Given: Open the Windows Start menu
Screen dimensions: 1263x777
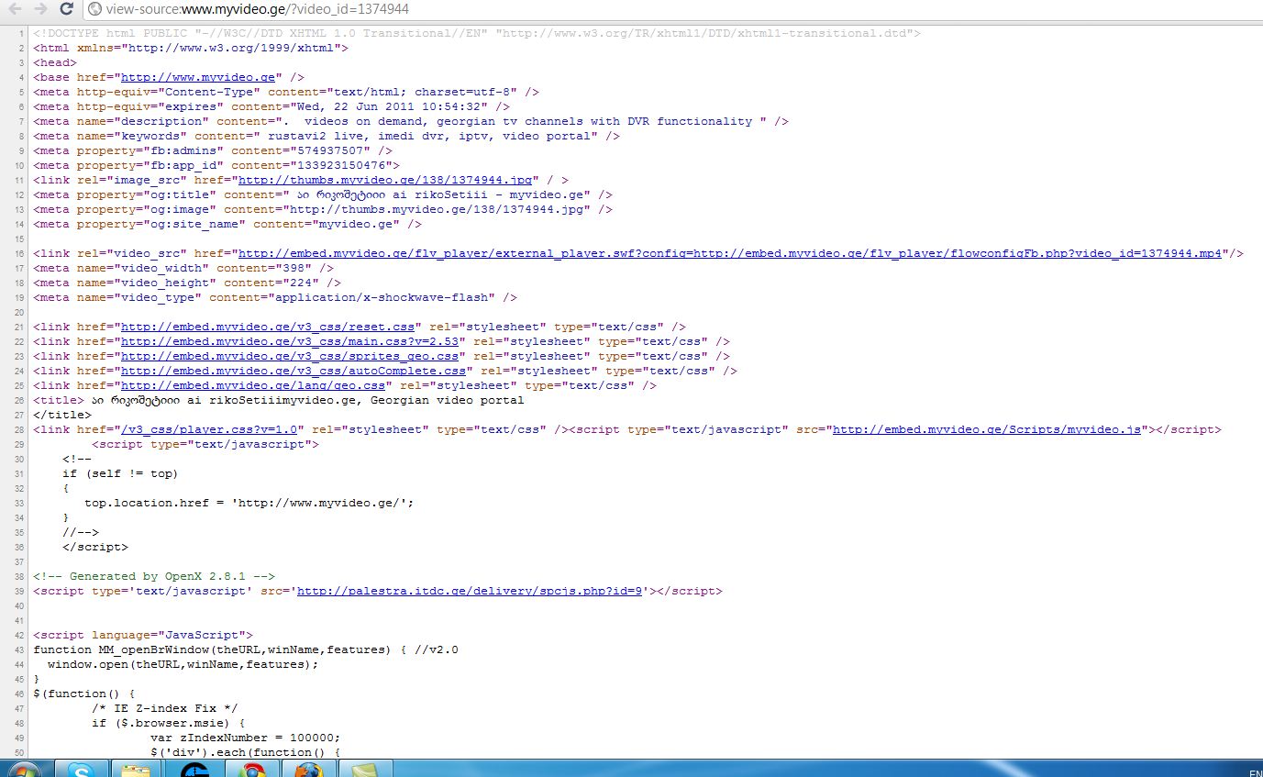Looking at the screenshot, I should [21, 769].
